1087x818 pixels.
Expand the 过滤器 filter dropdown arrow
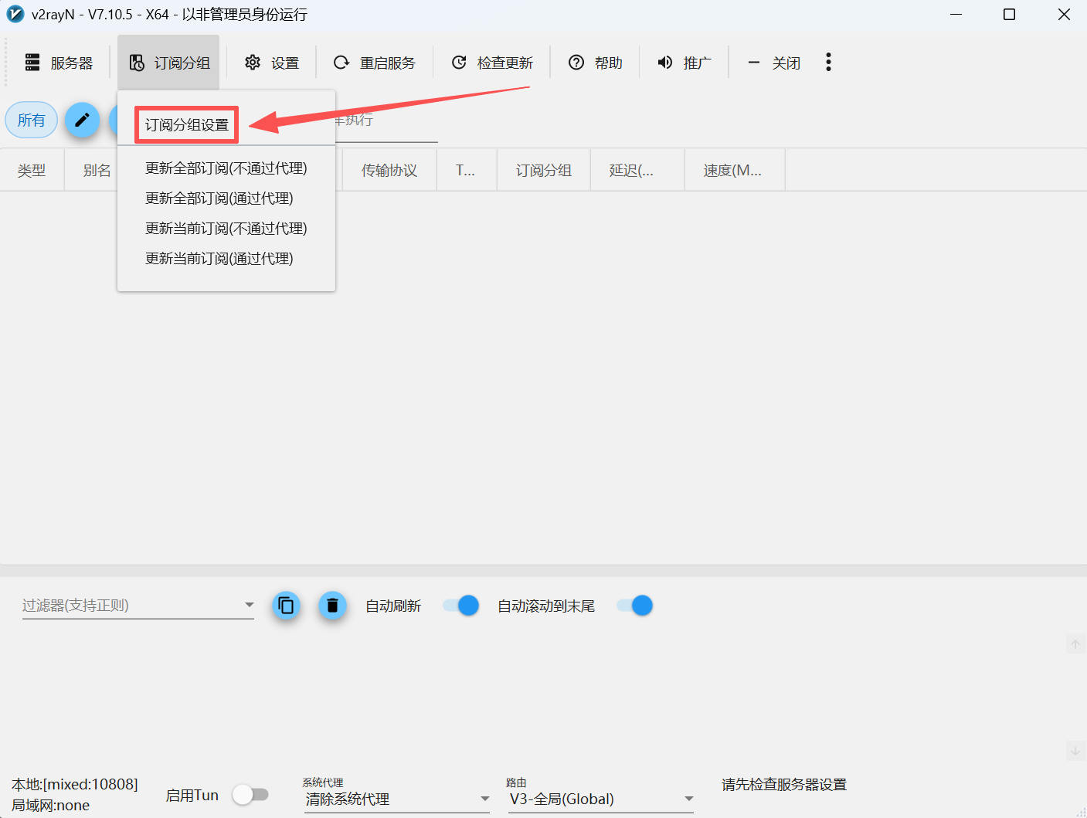tap(249, 605)
